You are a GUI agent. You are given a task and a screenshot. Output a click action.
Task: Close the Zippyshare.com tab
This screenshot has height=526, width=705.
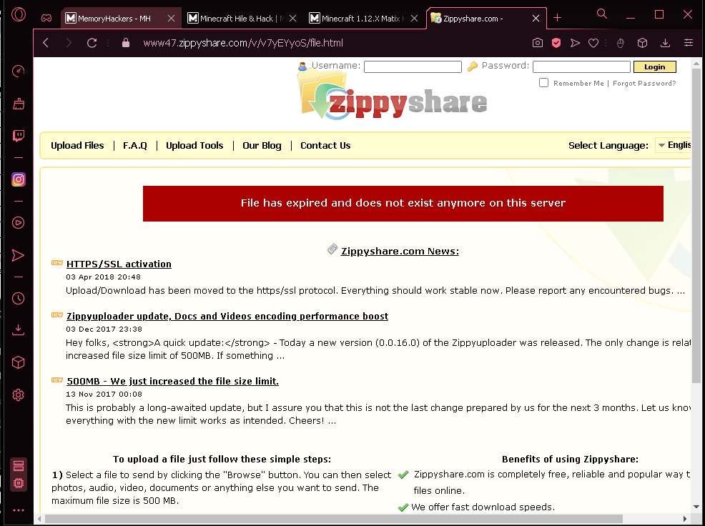536,19
